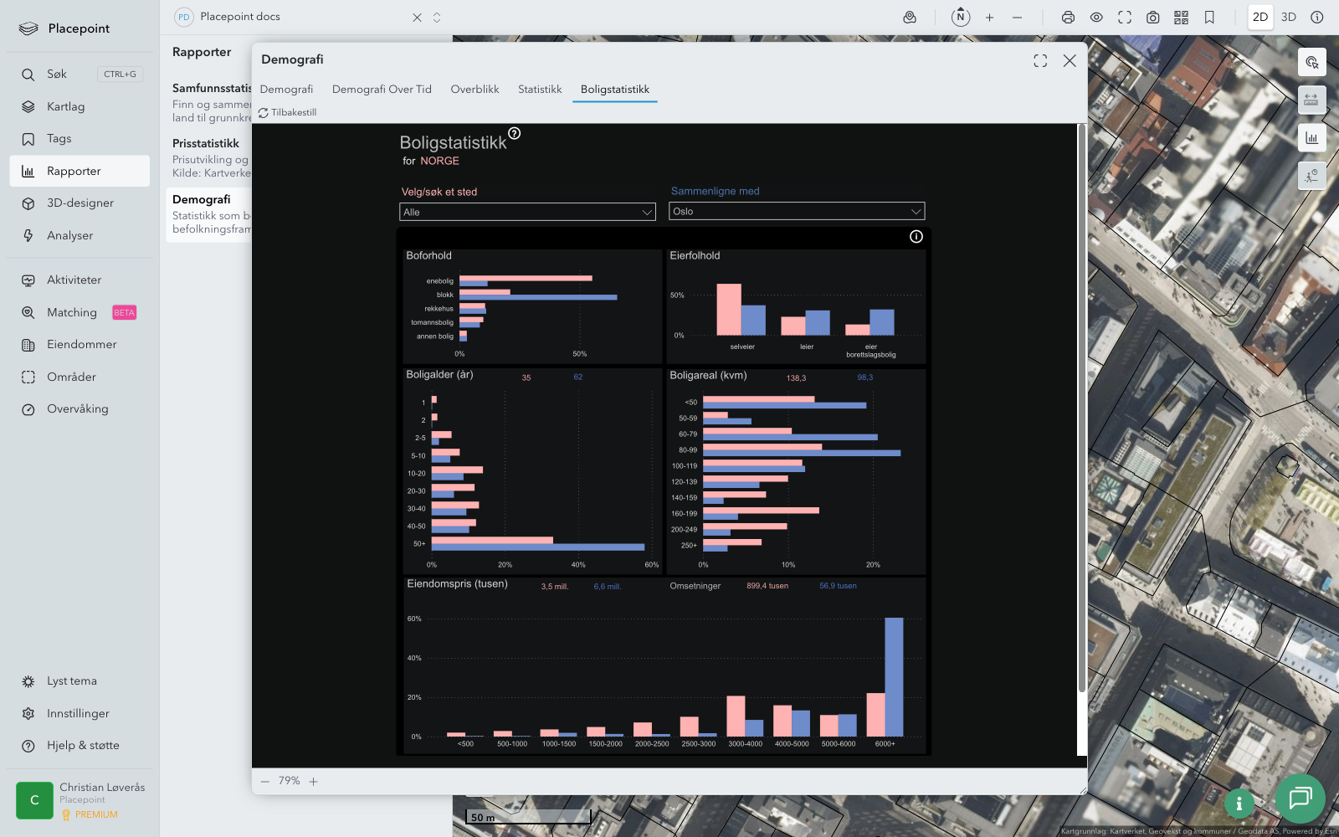The image size is (1339, 837).
Task: Open the chat support bubble
Action: [x=1300, y=798]
